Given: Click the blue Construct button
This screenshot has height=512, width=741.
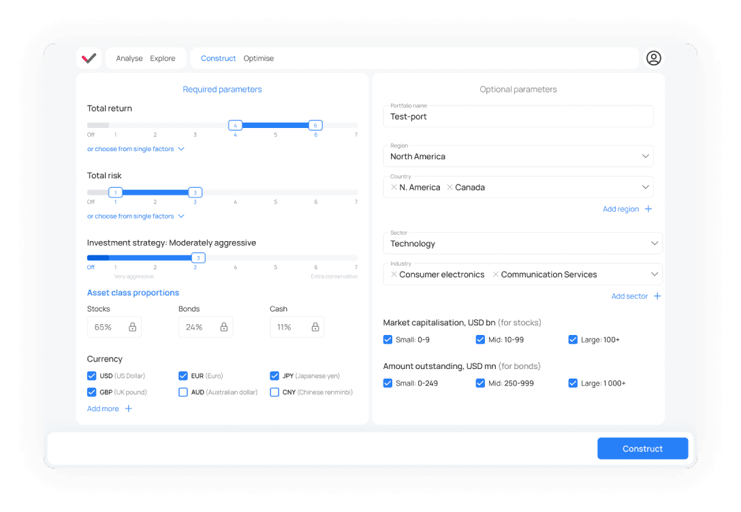Looking at the screenshot, I should click(643, 449).
